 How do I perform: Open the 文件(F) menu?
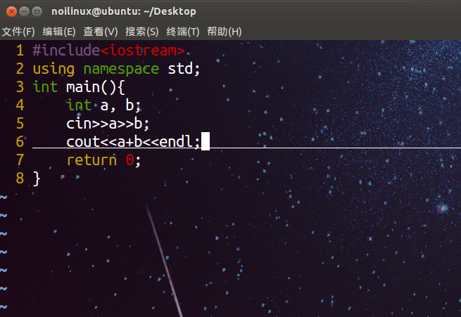[x=18, y=32]
